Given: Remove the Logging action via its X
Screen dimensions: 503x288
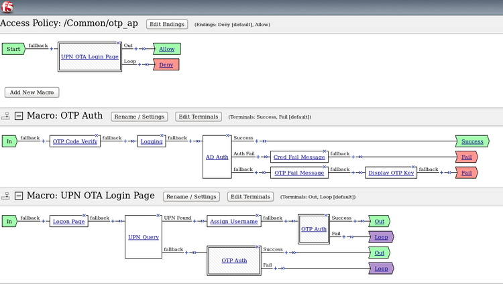Looking at the screenshot, I should pos(164,135).
